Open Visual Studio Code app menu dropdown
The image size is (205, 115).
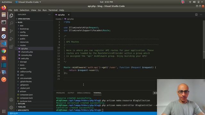click(x=28, y=2)
